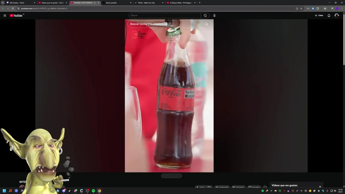This screenshot has height=194, width=345.
Task: Close the 'Nueva pestaña' tab
Action: pos(131,3)
